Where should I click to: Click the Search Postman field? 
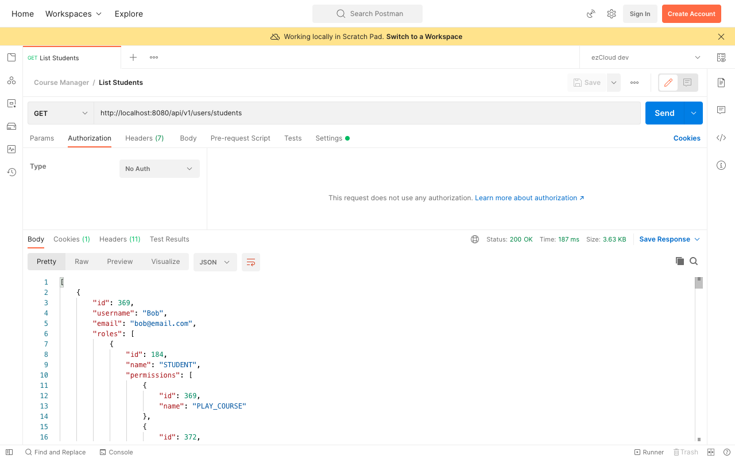coord(367,14)
